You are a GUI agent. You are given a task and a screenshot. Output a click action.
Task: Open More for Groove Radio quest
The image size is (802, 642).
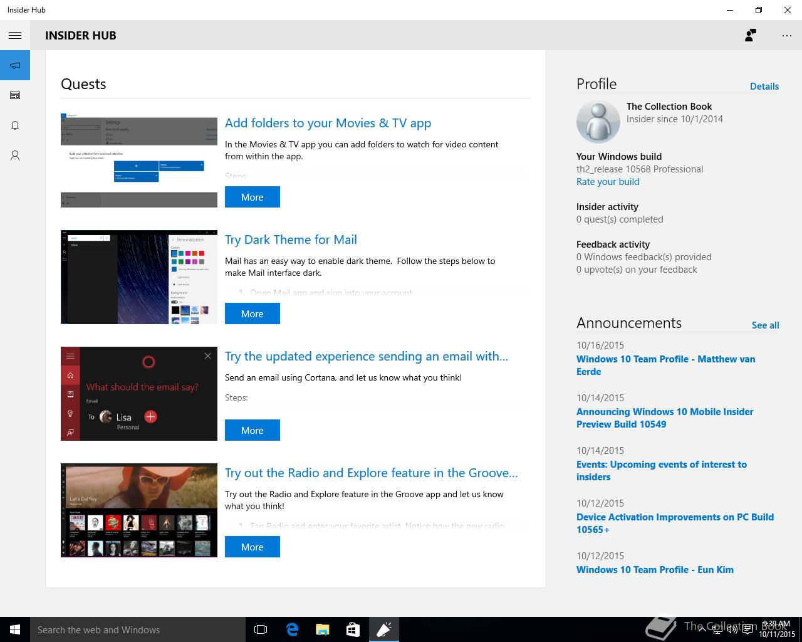(x=253, y=547)
